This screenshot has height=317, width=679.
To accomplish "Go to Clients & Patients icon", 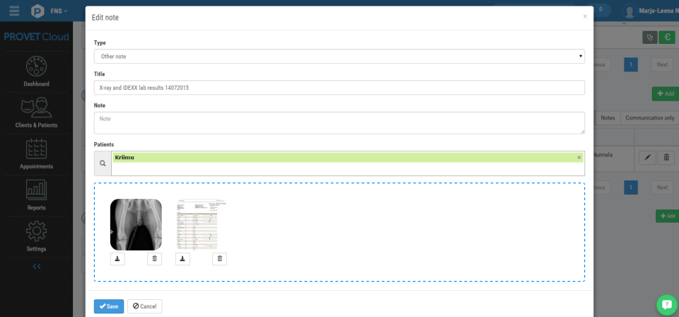I will coord(36,108).
